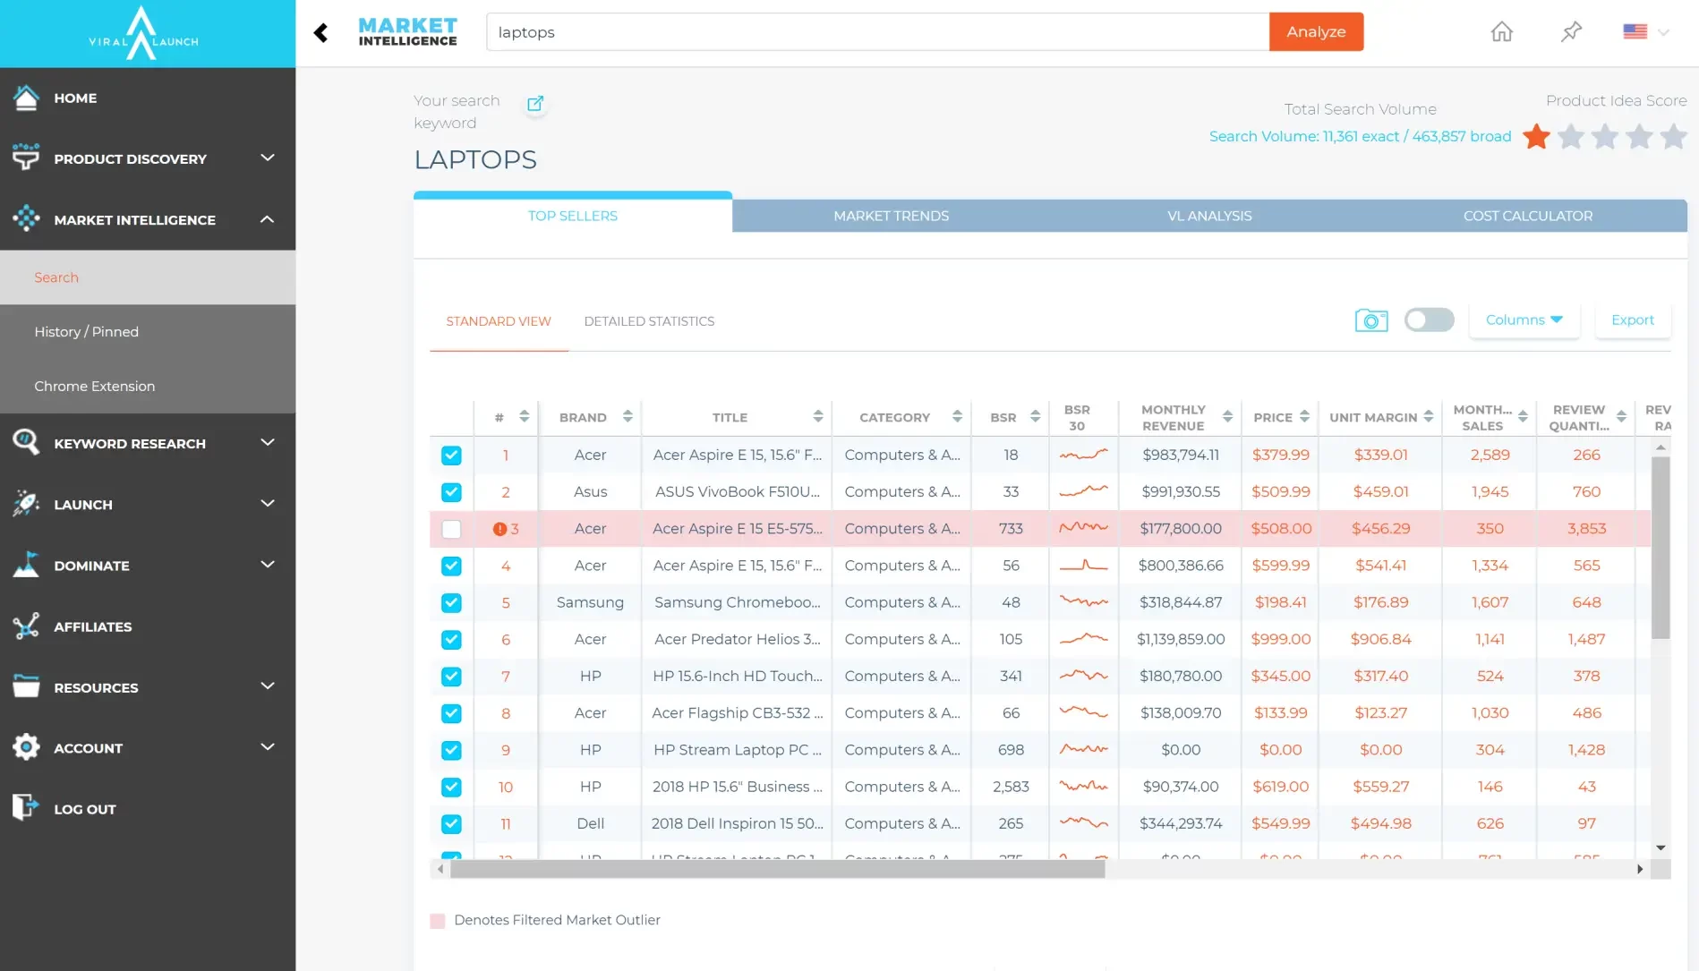Image resolution: width=1699 pixels, height=971 pixels.
Task: Uncheck row 6 Acer Predator checkbox
Action: tap(451, 640)
